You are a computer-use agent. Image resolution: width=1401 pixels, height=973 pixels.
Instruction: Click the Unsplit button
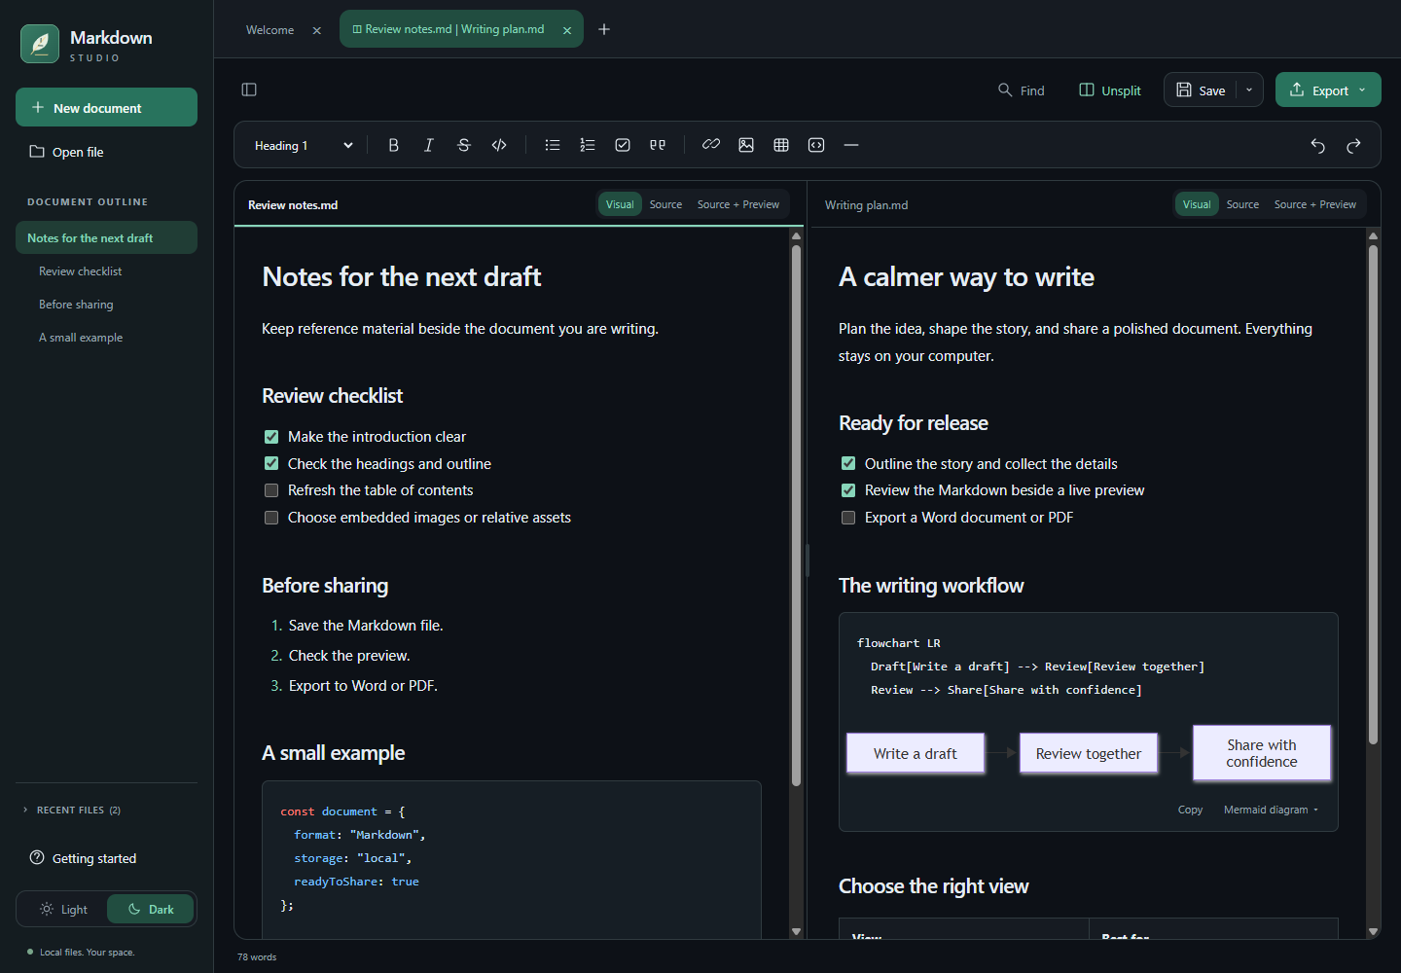(1110, 90)
